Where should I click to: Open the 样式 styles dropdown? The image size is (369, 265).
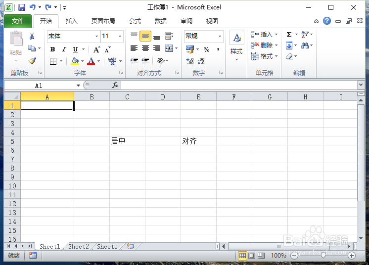pyautogui.click(x=236, y=45)
